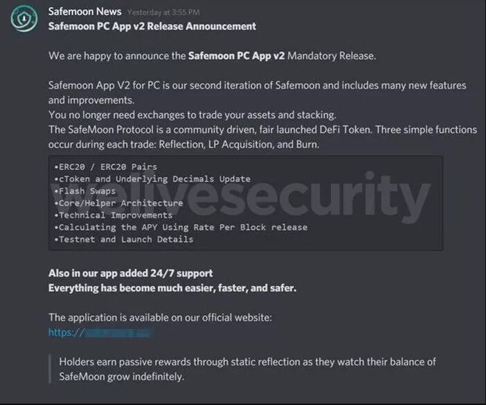Viewport: 486px width, 405px height.
Task: Click the Technical Improvements code line
Action: click(x=113, y=215)
